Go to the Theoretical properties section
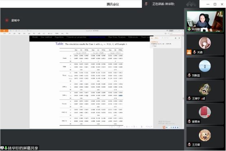The height and width of the screenshot is (151, 226). (76, 37)
